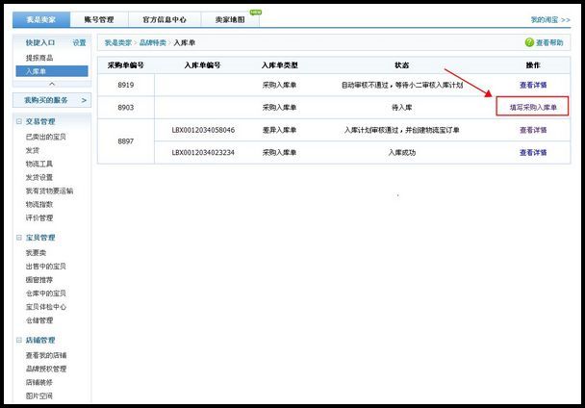Open 出售中的宝贝 in sidebar
The height and width of the screenshot is (408, 585).
tap(46, 267)
